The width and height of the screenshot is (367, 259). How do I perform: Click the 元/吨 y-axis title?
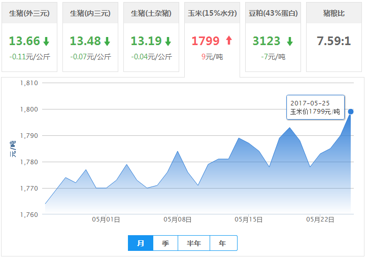[13, 149]
